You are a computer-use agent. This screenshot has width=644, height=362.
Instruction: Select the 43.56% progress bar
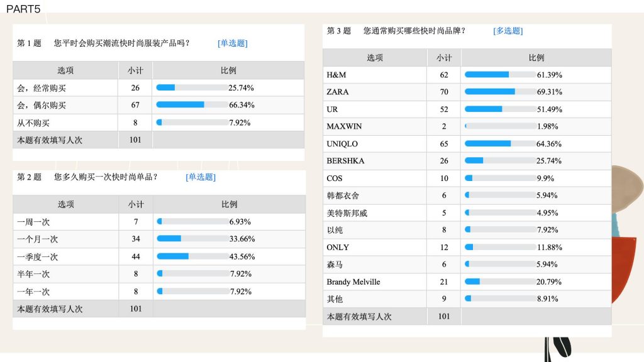(x=193, y=256)
